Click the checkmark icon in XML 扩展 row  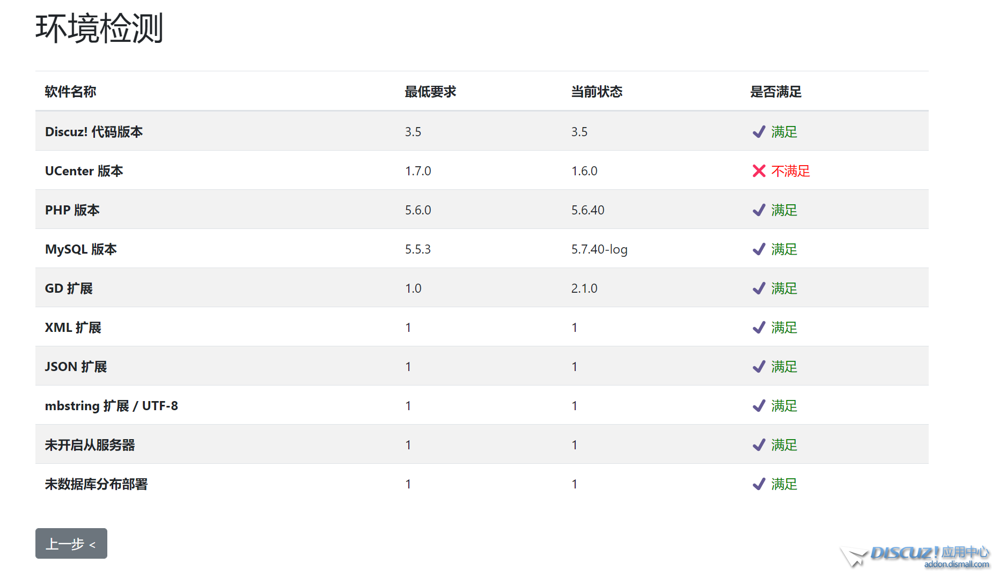click(759, 328)
